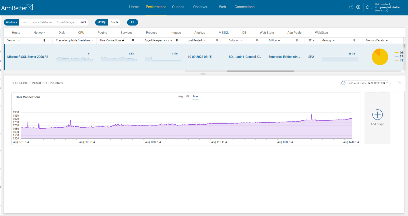Open the Web menu
Image resolution: width=408 pixels, height=216 pixels.
tap(222, 7)
